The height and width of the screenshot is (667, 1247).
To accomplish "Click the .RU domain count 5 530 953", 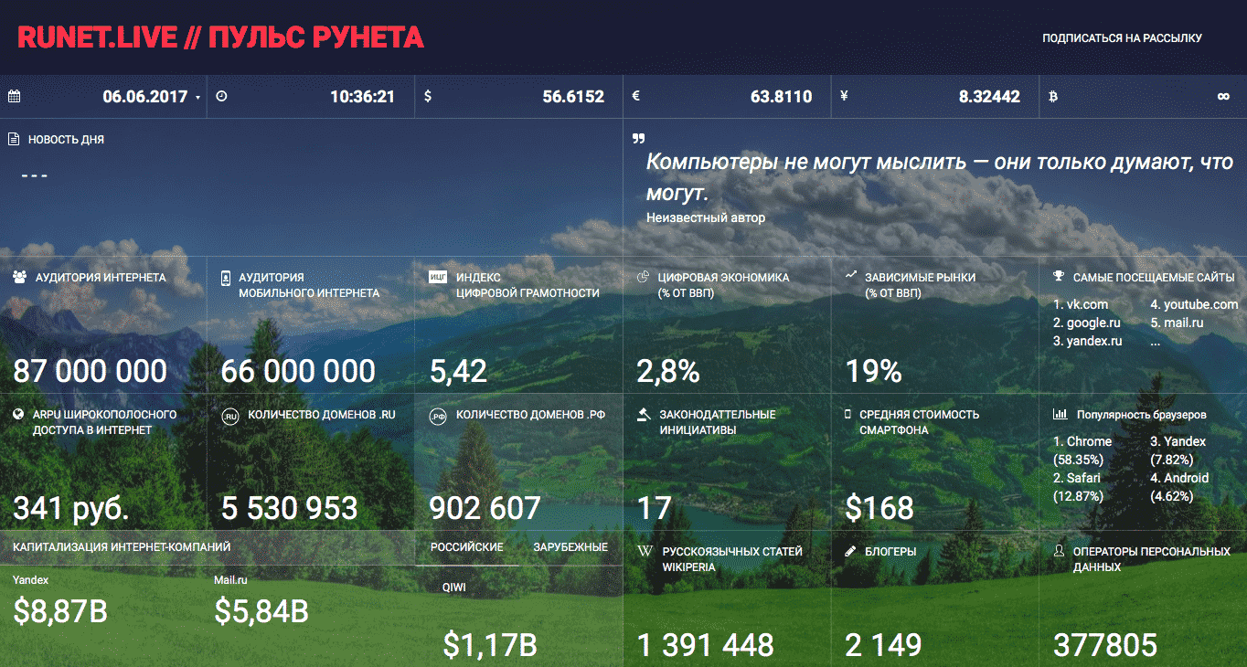I will pyautogui.click(x=290, y=508).
